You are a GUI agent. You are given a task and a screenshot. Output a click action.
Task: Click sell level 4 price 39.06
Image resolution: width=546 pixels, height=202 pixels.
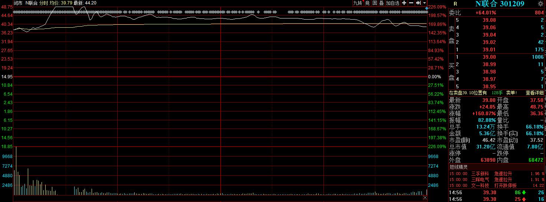pyautogui.click(x=489, y=28)
